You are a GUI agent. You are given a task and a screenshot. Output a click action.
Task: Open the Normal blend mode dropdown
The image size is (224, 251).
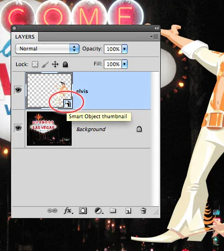pyautogui.click(x=47, y=49)
